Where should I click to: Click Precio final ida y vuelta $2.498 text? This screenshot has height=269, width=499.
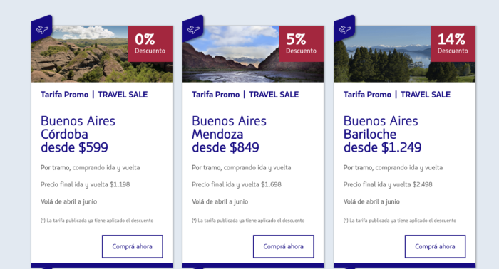[x=388, y=184]
